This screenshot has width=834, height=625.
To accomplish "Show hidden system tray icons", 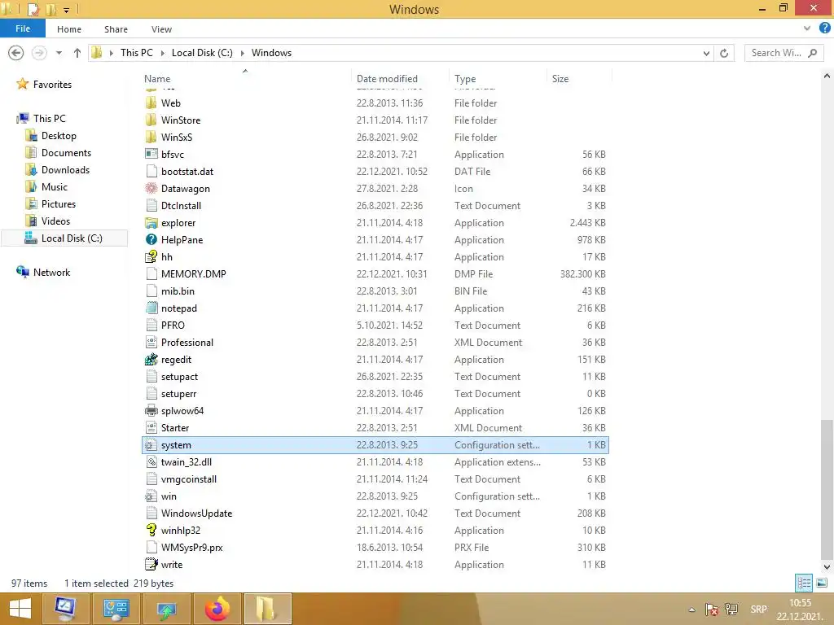I will [x=691, y=610].
